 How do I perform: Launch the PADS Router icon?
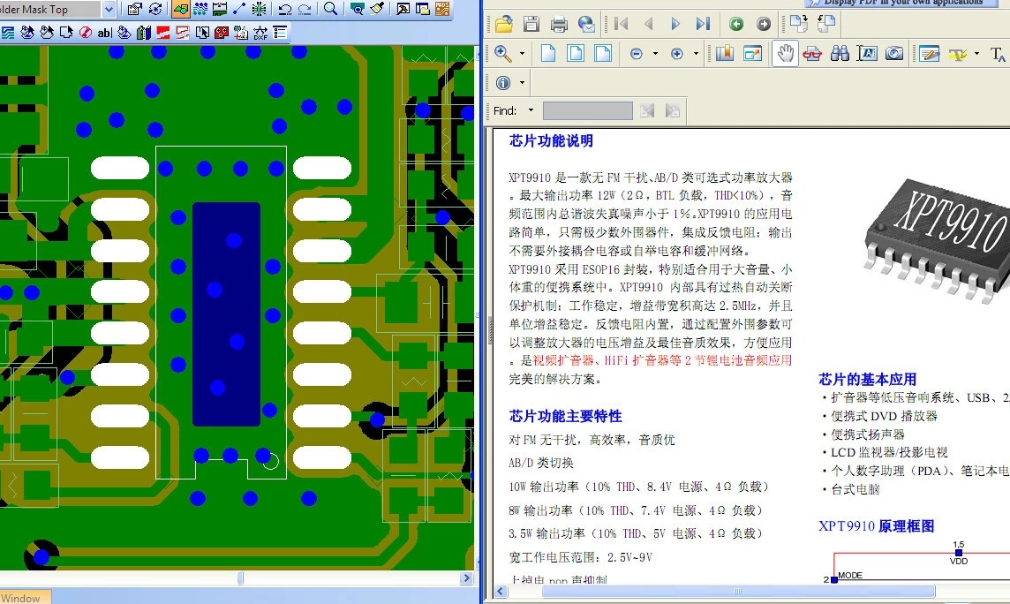[x=441, y=9]
